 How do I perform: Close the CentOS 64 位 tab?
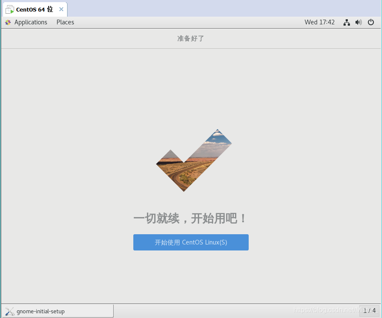(x=62, y=9)
